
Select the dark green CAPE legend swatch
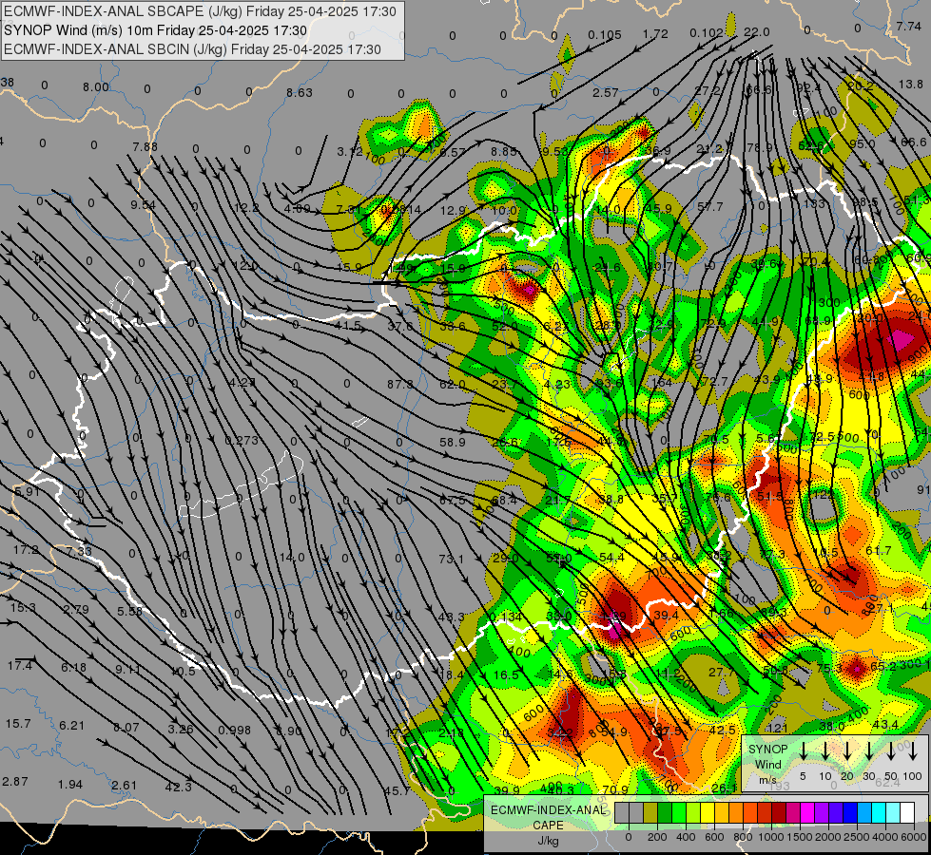click(665, 812)
